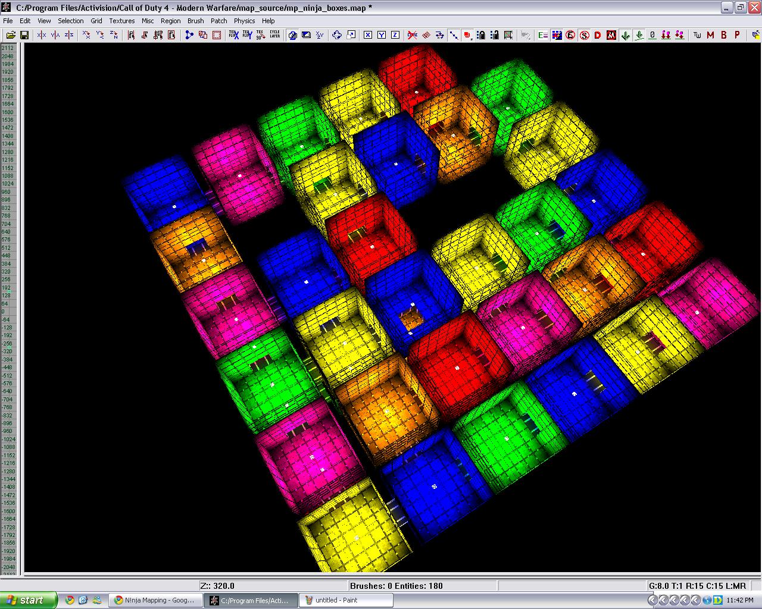762x609 pixels.
Task: Open a map file with the folder icon
Action: pos(11,35)
